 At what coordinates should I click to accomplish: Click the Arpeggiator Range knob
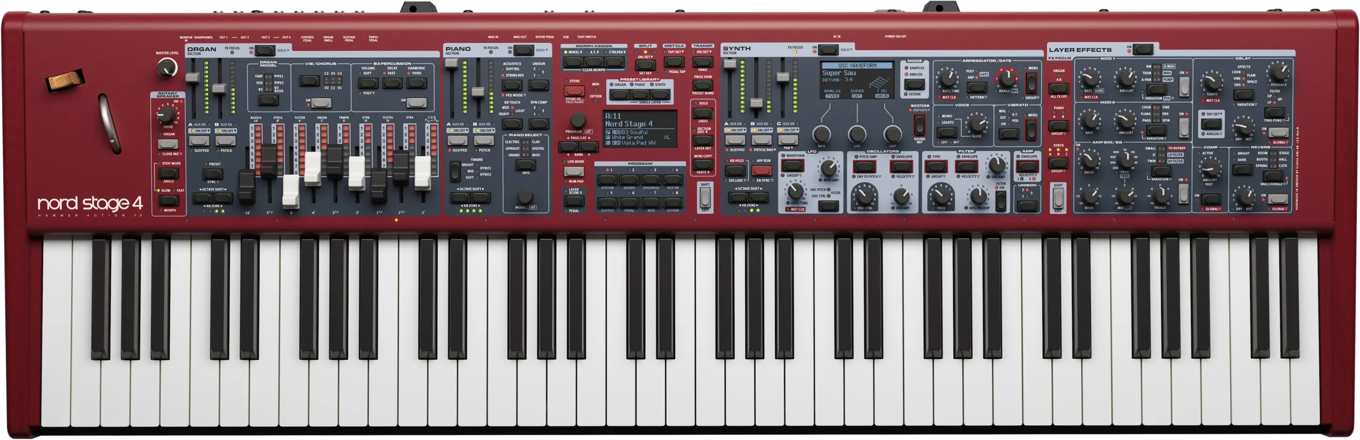(1007, 78)
